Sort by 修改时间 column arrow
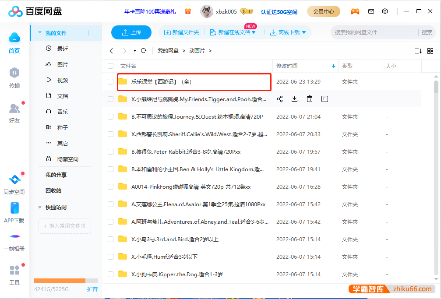 point(334,66)
